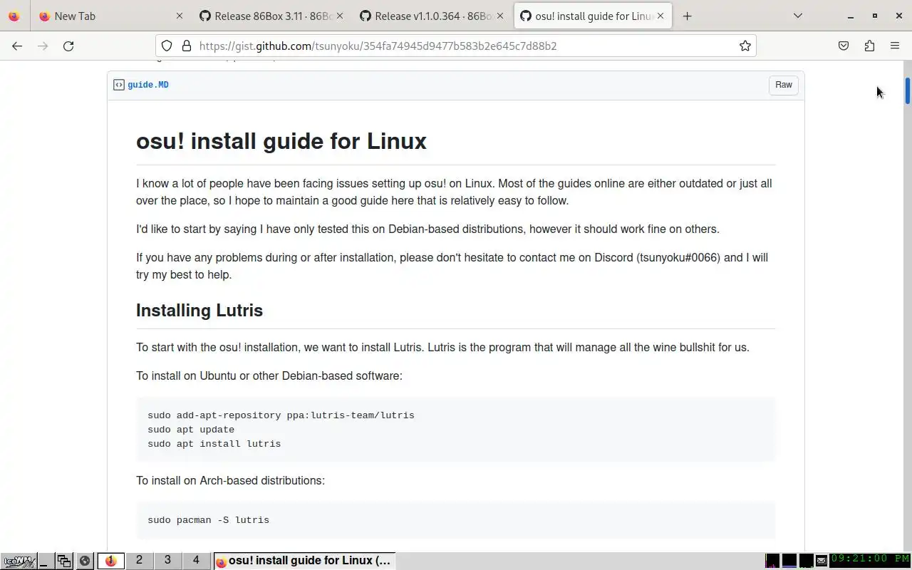Open the IceWM start menu
Image resolution: width=912 pixels, height=570 pixels.
pos(19,561)
